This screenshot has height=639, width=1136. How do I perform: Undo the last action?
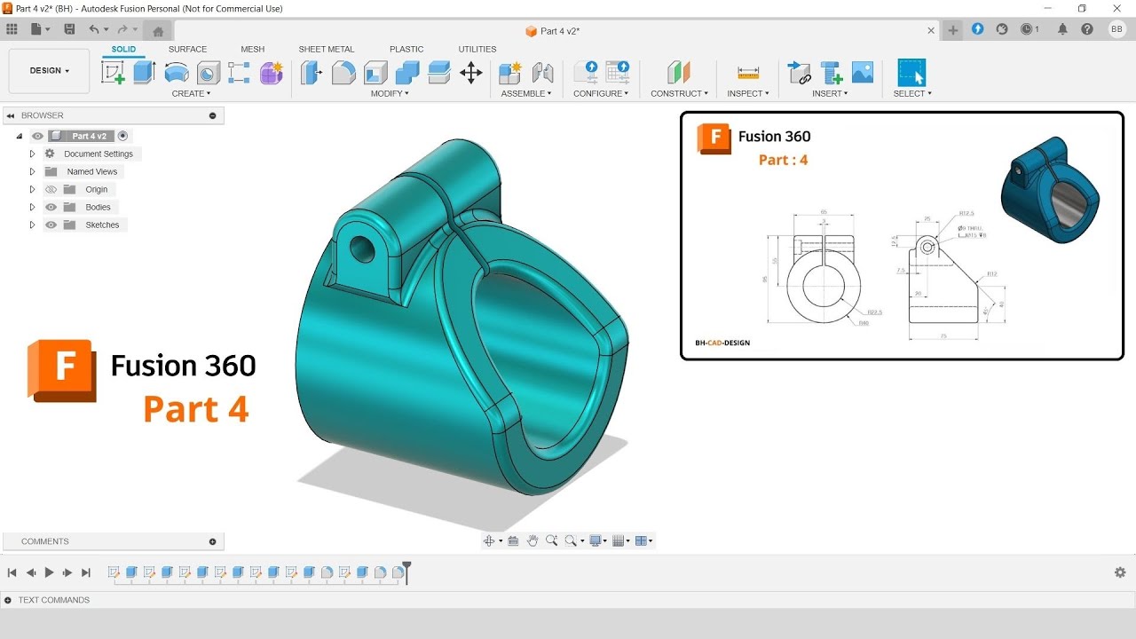tap(94, 29)
